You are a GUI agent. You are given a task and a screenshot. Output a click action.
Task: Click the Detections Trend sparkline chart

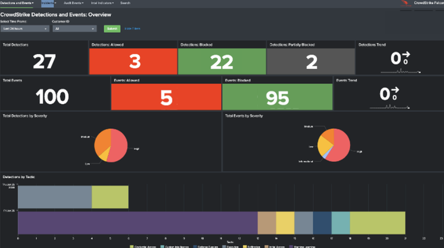tap(400, 71)
